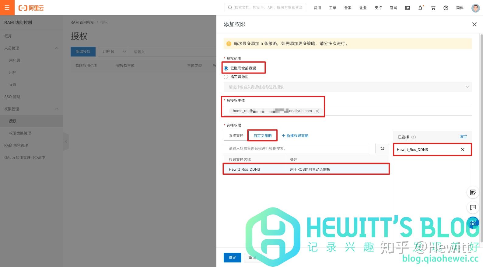Focus the 被授权主体 input area
Viewport: 483px width, 267px height.
[x=348, y=111]
